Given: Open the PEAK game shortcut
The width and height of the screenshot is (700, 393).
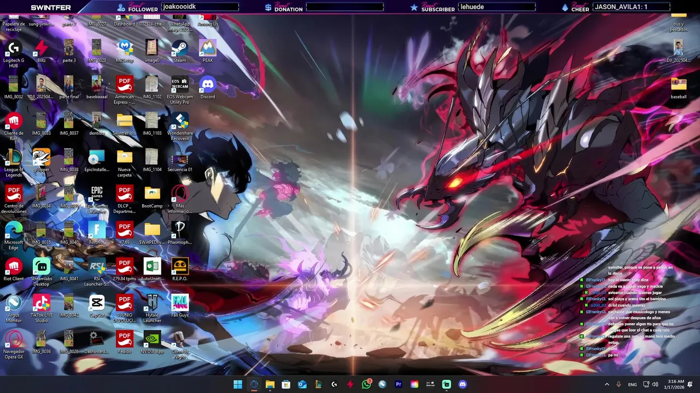Looking at the screenshot, I should click(208, 51).
